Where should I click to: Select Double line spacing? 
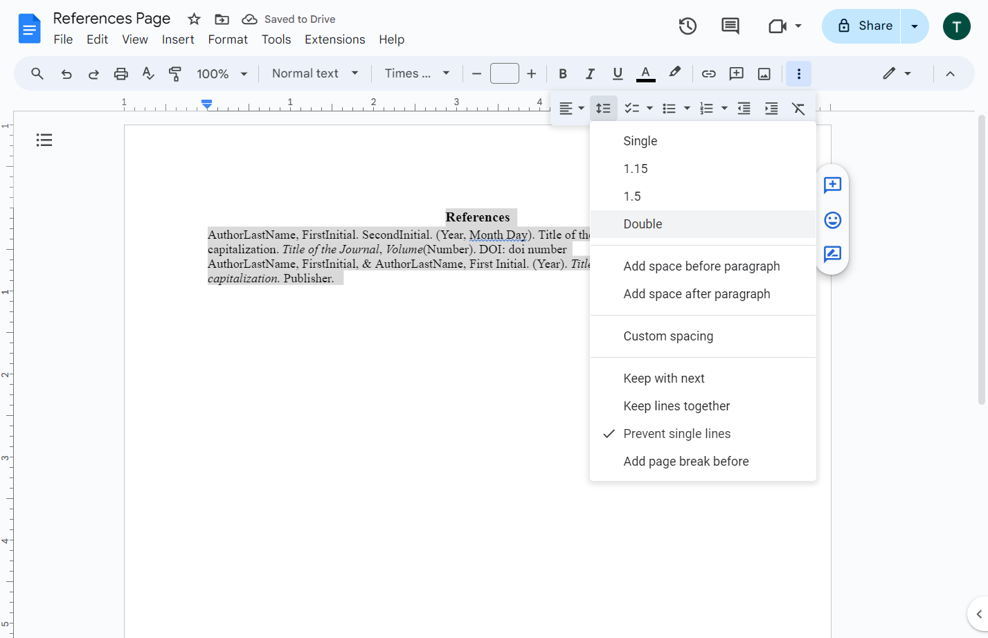click(x=703, y=224)
